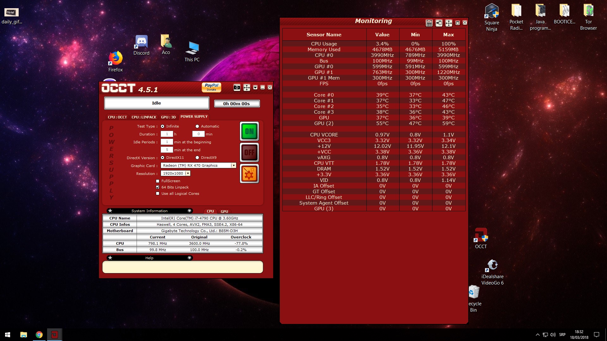
Task: Click the idle status display box
Action: (156, 103)
